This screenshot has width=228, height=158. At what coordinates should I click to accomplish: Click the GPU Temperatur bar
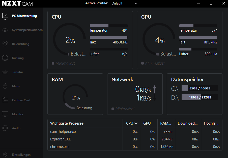[x=198, y=26]
